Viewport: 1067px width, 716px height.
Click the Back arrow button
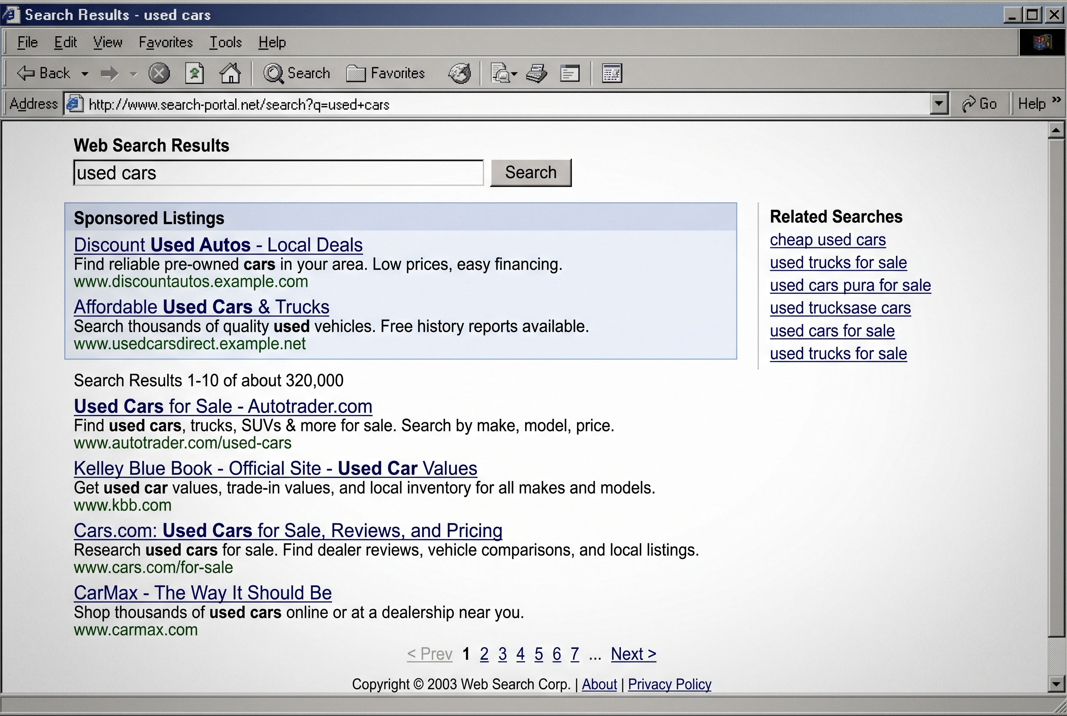pos(43,73)
